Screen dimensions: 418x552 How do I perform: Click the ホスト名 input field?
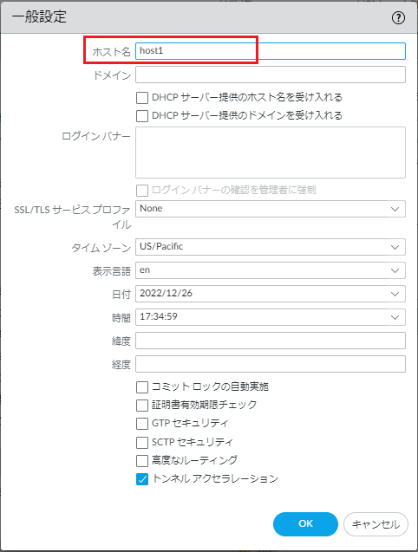271,51
